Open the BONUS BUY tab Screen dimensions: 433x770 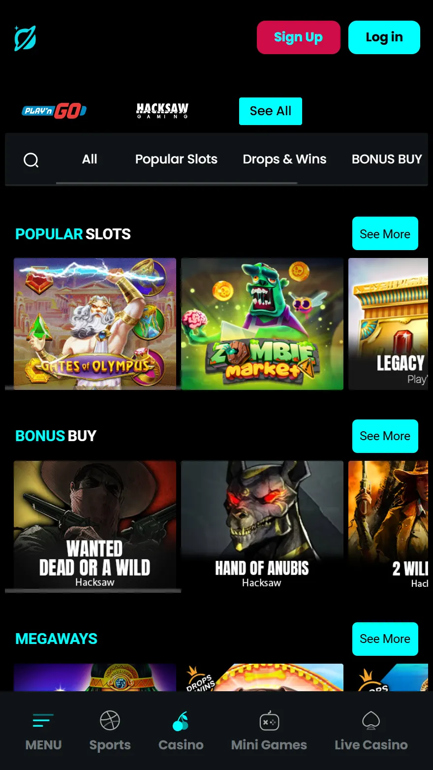point(387,159)
